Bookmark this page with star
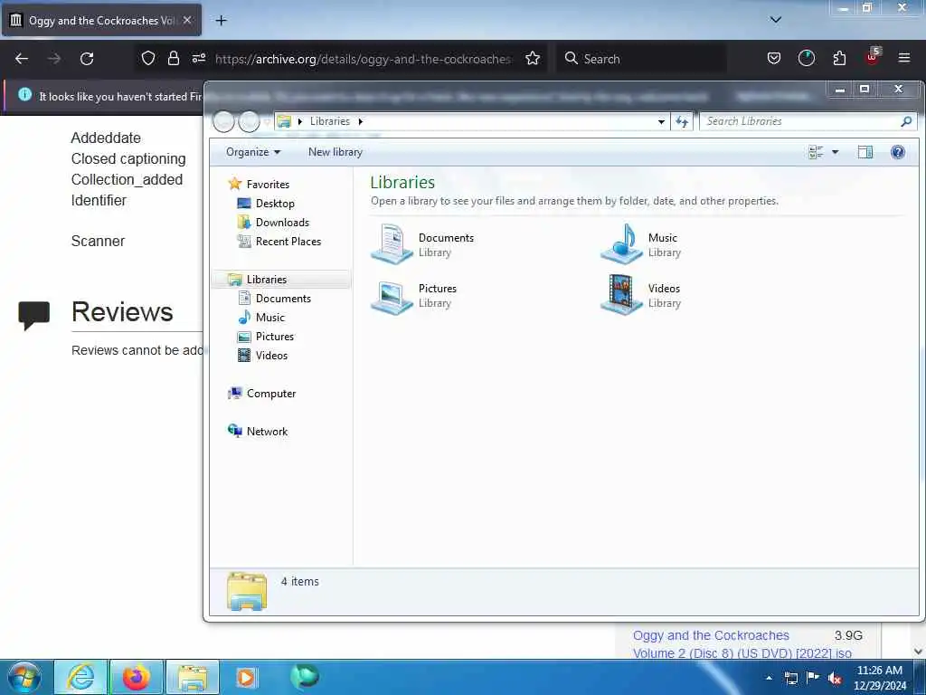The width and height of the screenshot is (926, 695). coord(533,58)
